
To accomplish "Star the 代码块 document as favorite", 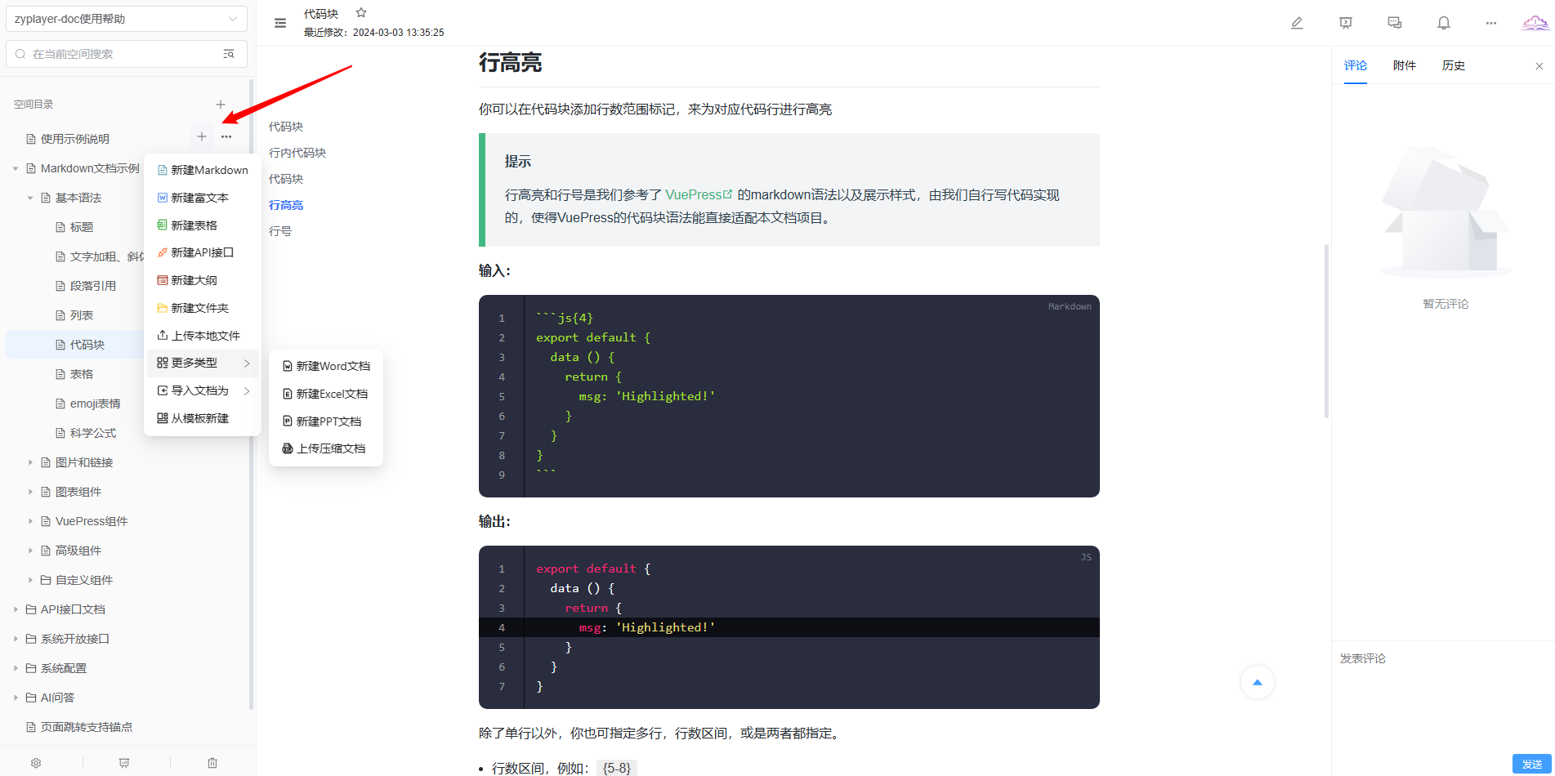I will click(361, 13).
